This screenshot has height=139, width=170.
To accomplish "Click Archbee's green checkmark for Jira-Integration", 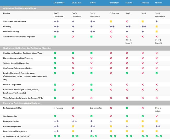I will click(x=143, y=116).
